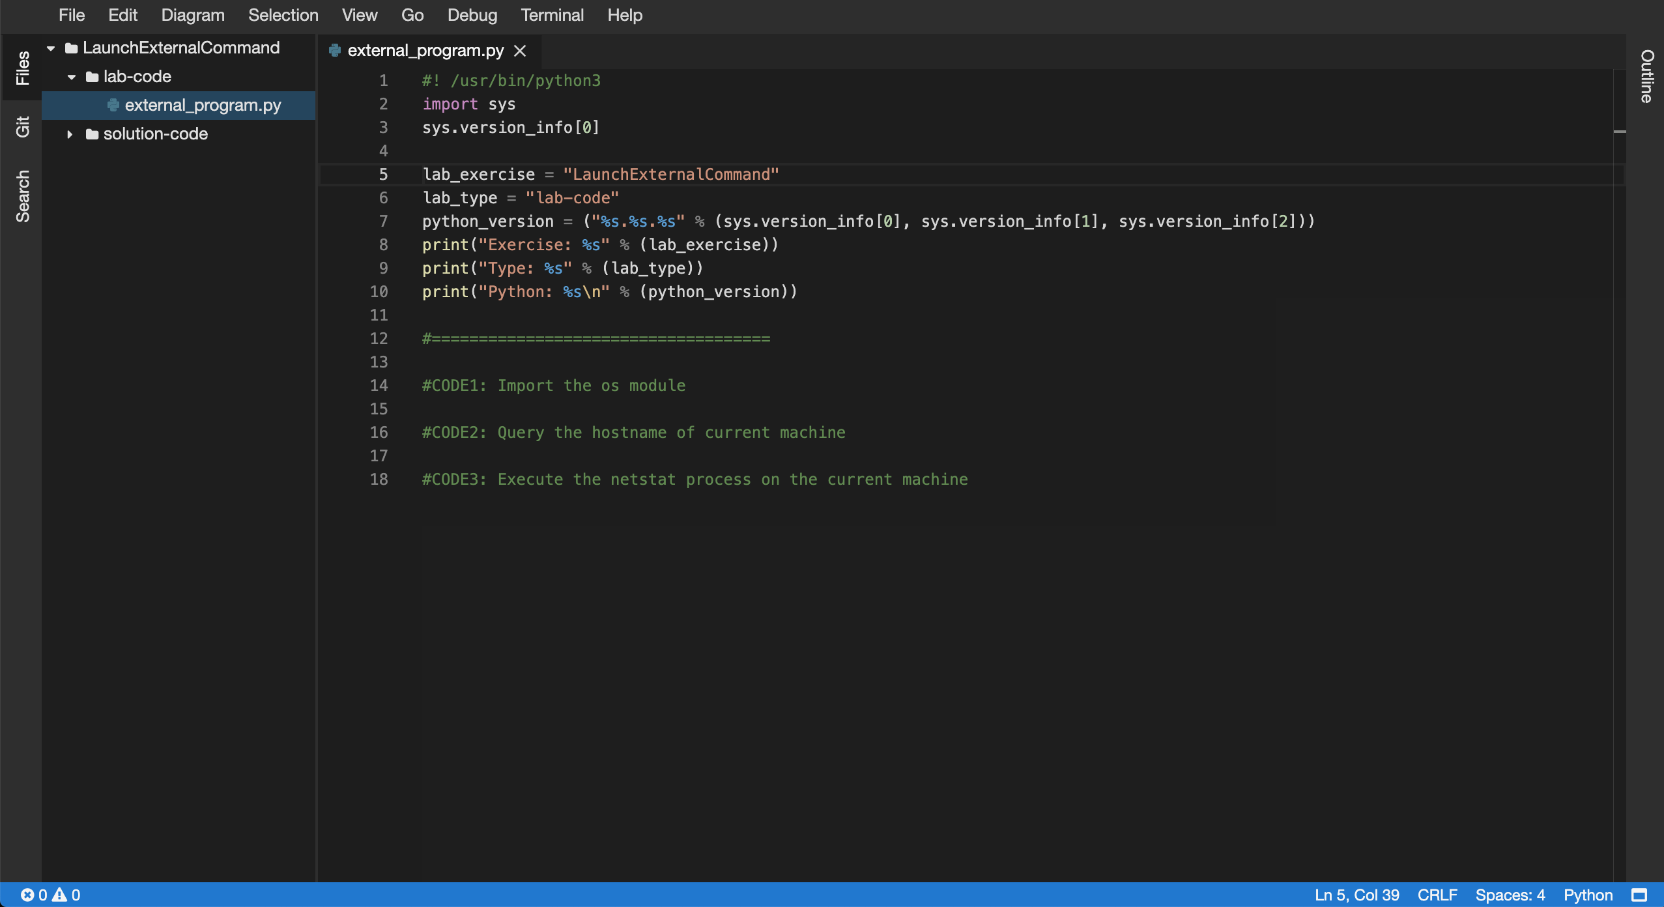Open the File menu

[x=72, y=15]
